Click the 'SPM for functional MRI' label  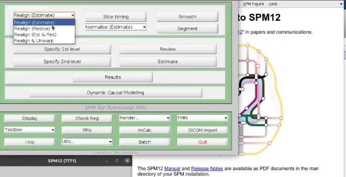coord(115,108)
